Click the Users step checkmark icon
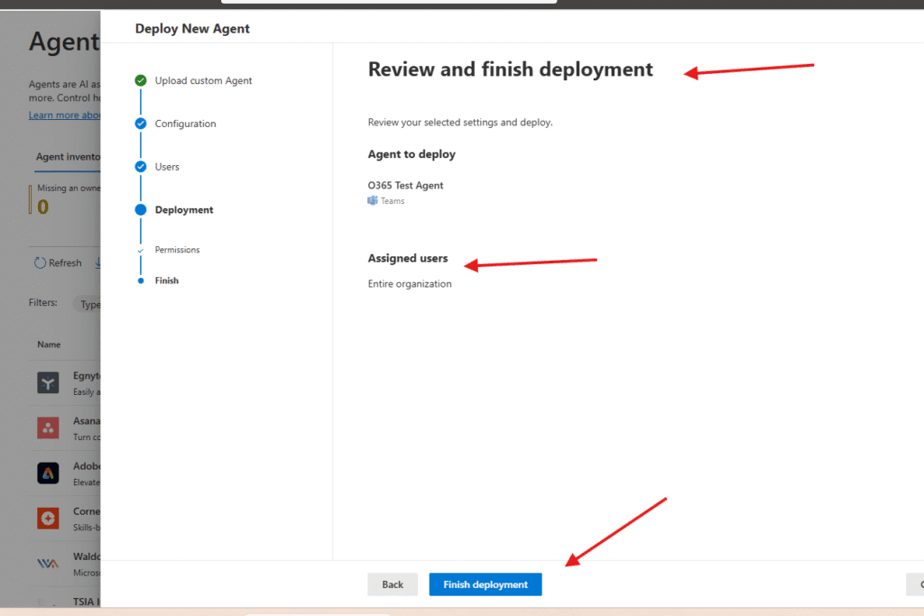Viewport: 924px width, 616px height. [141, 167]
